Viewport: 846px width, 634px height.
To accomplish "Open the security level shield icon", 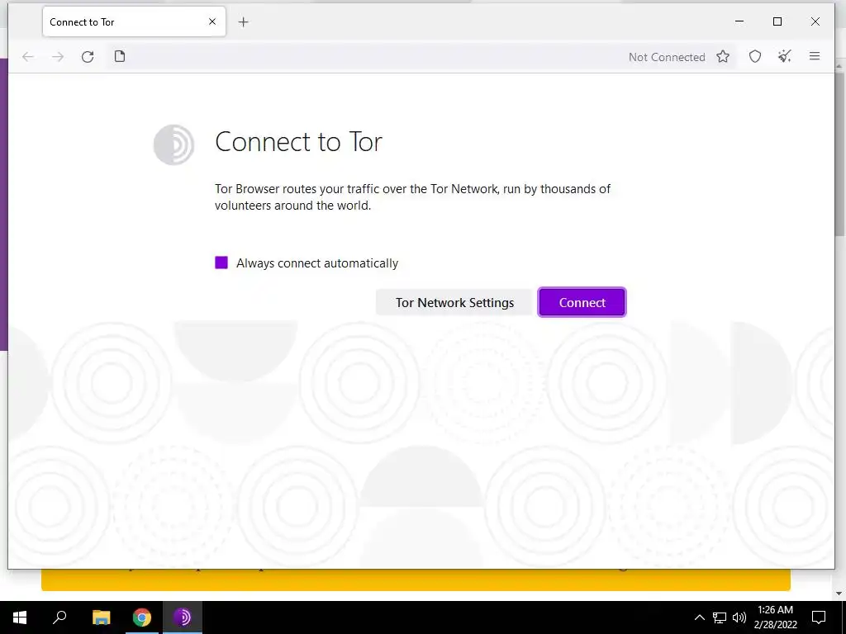I will (x=755, y=56).
